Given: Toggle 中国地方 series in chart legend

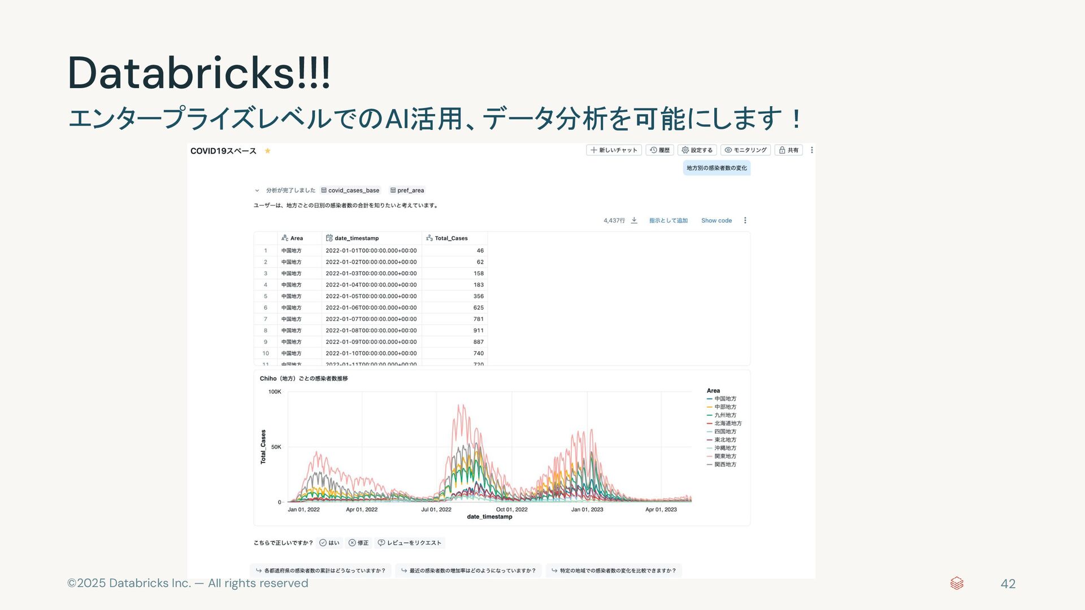Looking at the screenshot, I should (x=724, y=399).
